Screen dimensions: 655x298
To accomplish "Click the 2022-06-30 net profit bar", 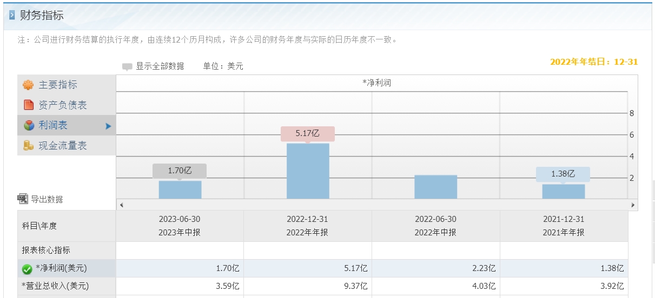I will (x=436, y=187).
